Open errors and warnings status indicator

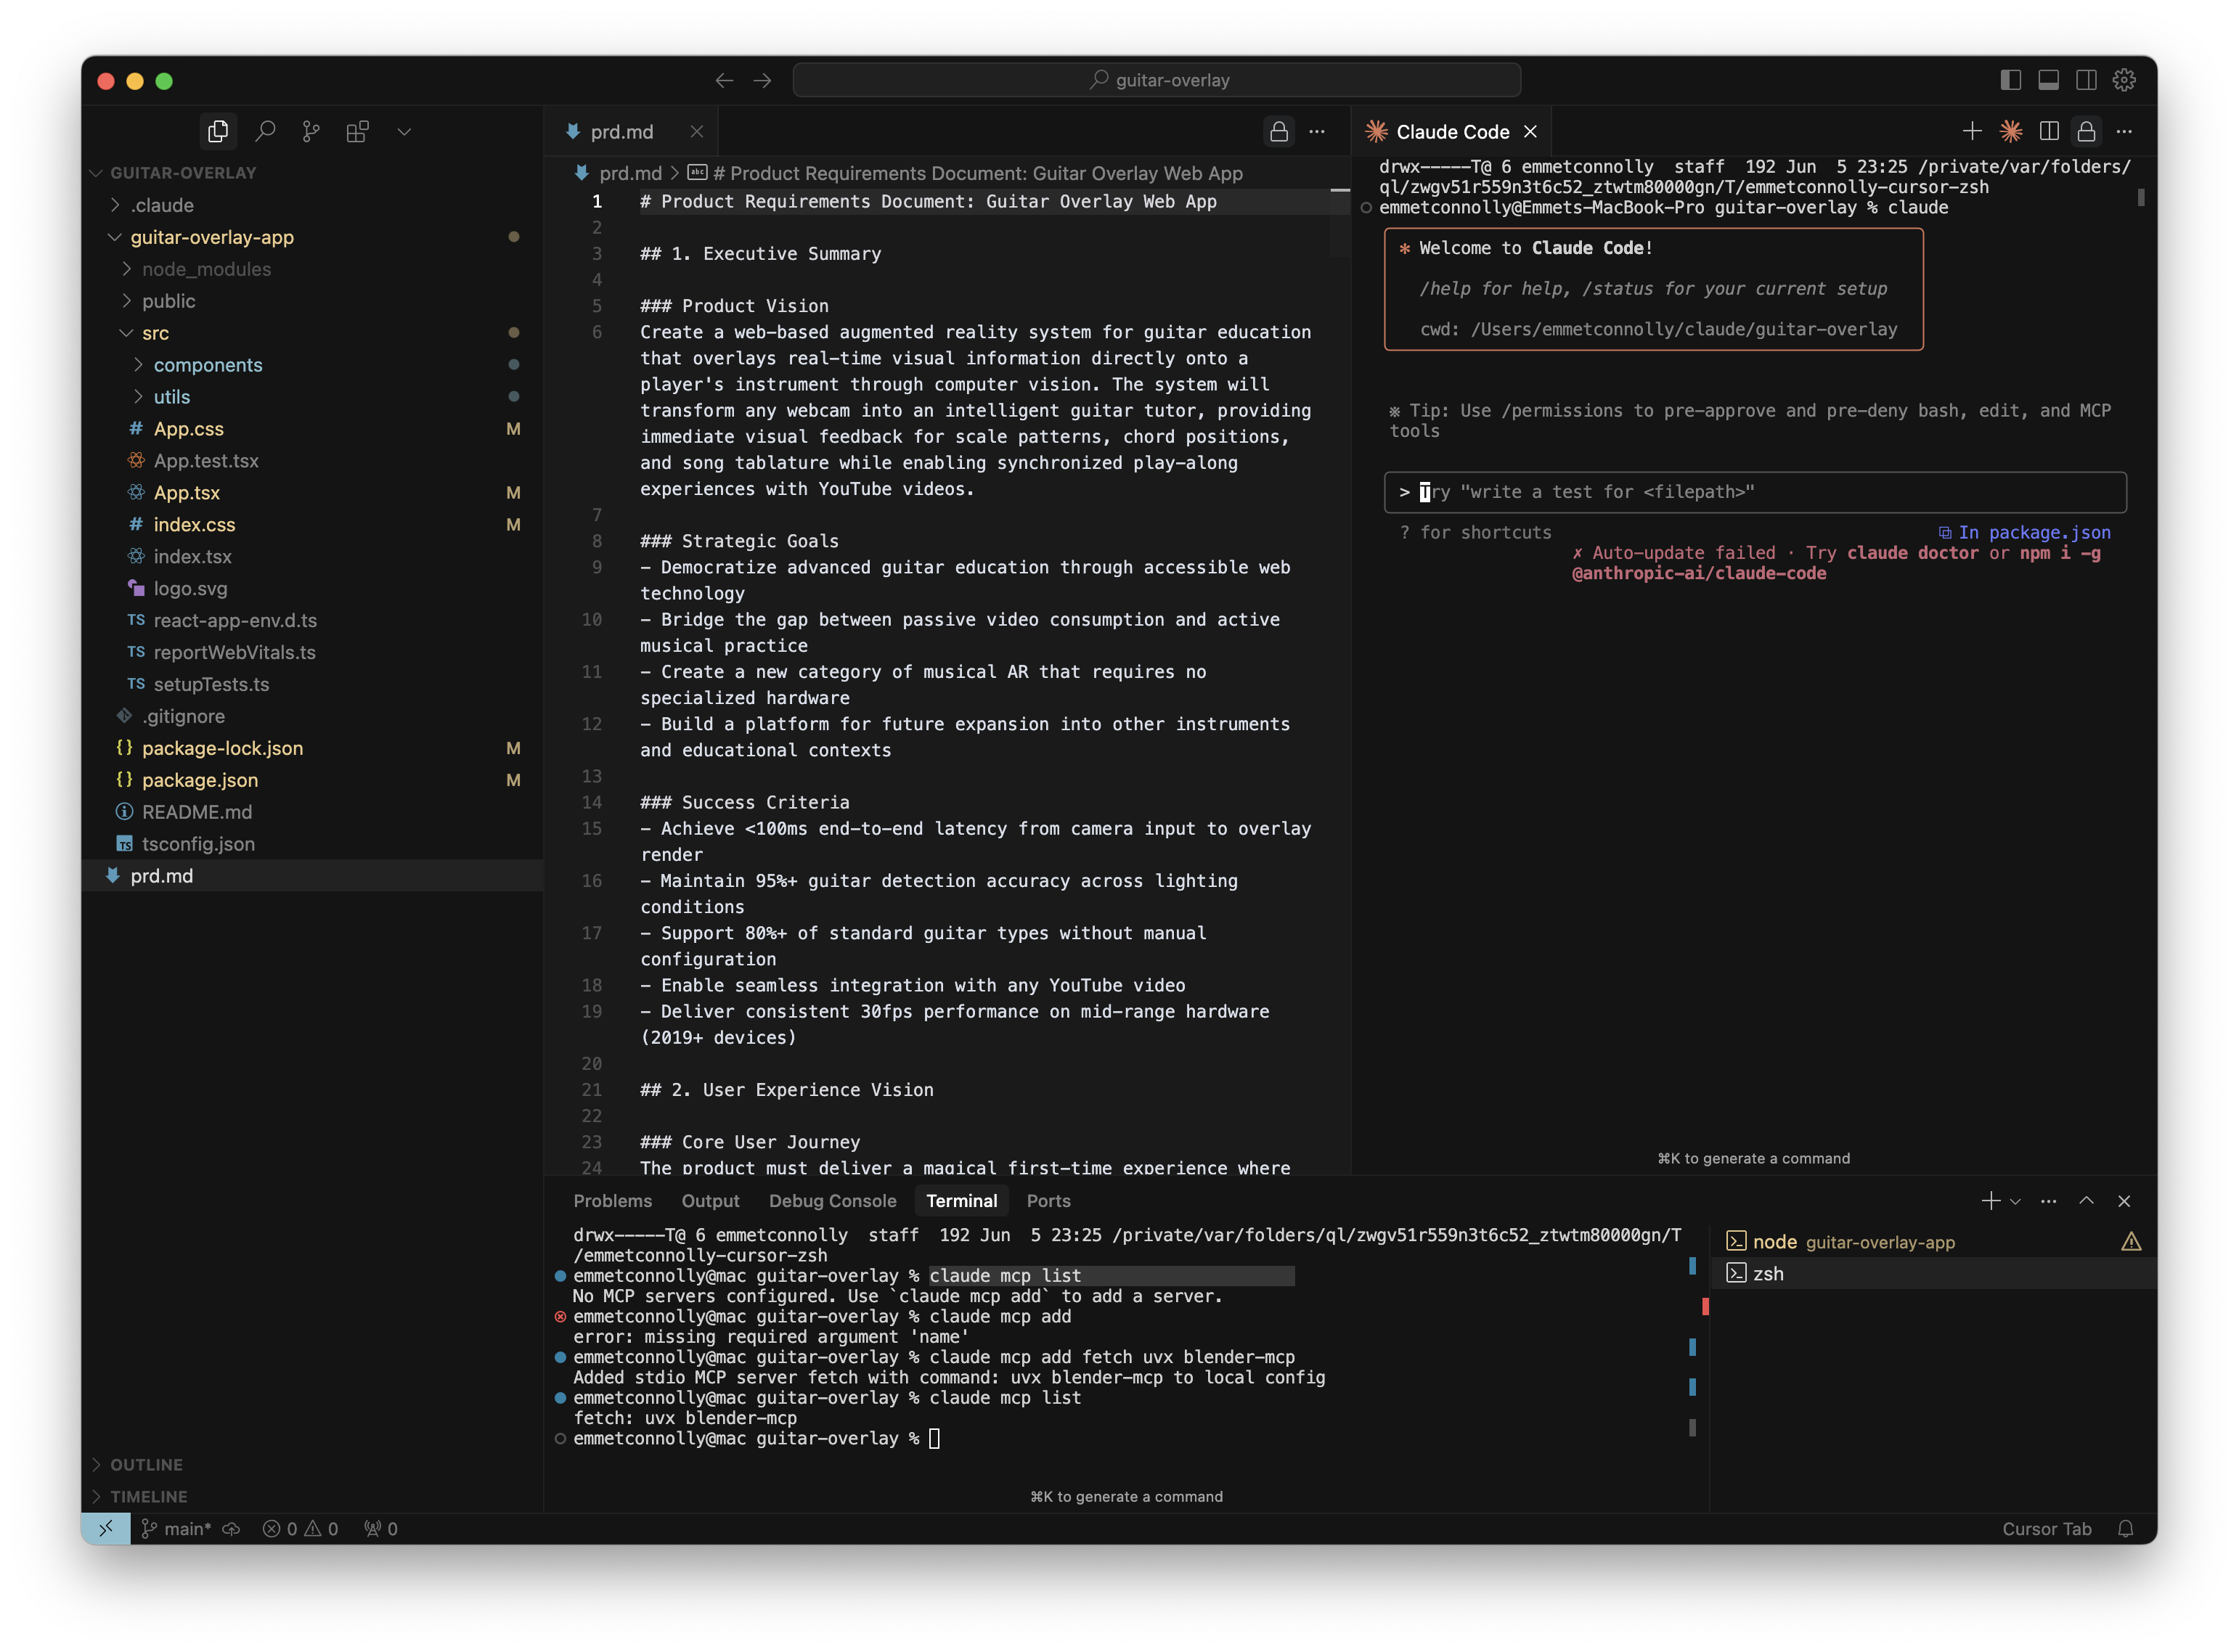pyautogui.click(x=300, y=1528)
